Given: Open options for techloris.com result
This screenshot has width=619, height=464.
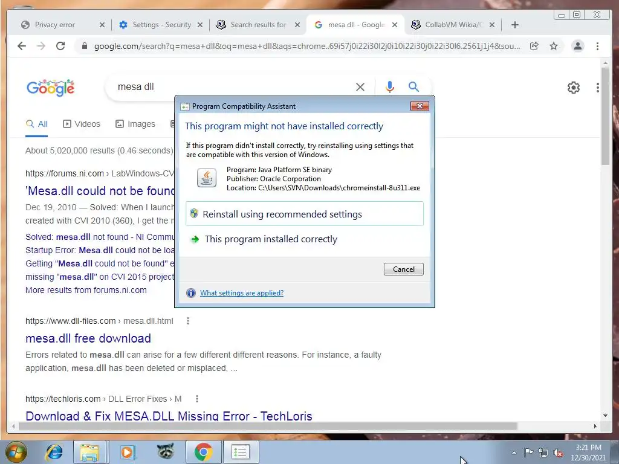Looking at the screenshot, I should 197,399.
